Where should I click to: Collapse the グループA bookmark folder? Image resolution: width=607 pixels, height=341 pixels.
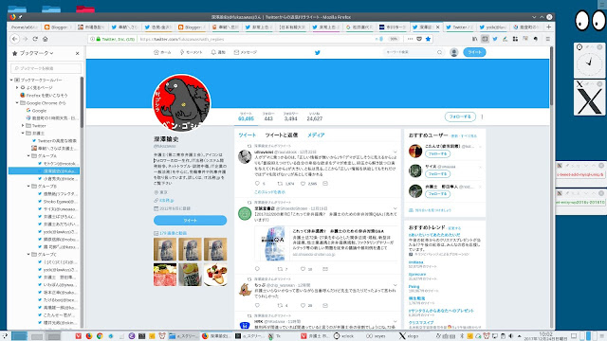coord(28,155)
